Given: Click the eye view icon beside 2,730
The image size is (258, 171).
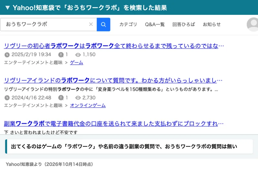Looking at the screenshot, I should point(78,98).
